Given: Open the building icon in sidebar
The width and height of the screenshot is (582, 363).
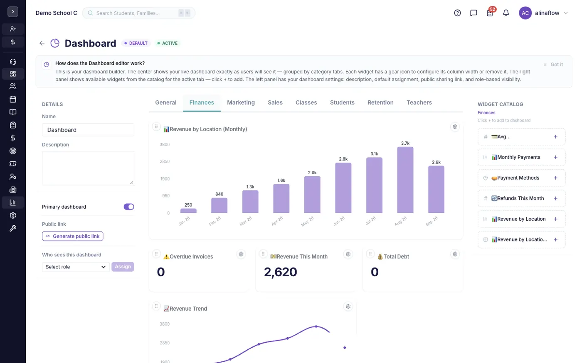Looking at the screenshot, I should (x=13, y=190).
